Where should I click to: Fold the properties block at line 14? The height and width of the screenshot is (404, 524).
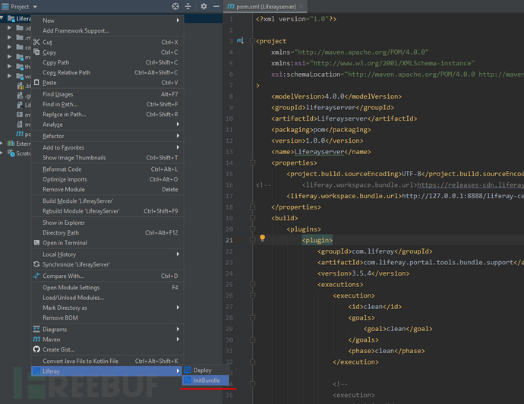pos(251,163)
